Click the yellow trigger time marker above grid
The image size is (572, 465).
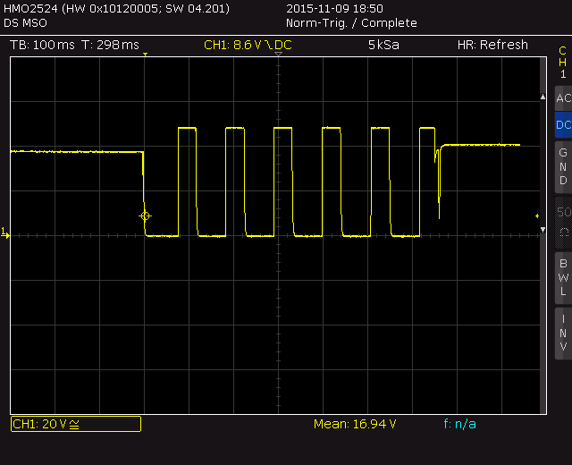[145, 55]
